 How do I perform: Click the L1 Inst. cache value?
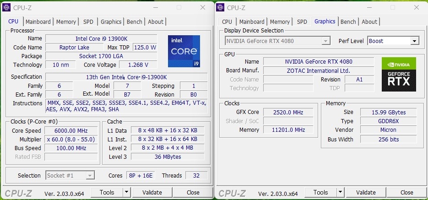coord(168,139)
